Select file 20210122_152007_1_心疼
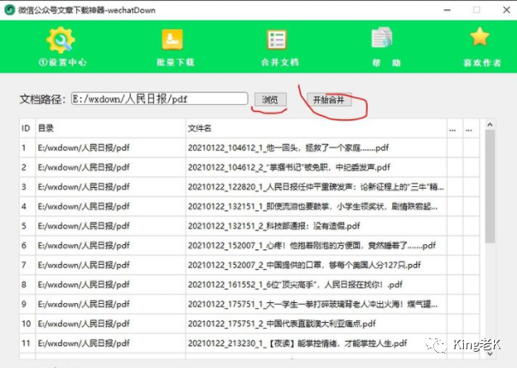The width and height of the screenshot is (517, 368). [x=316, y=245]
